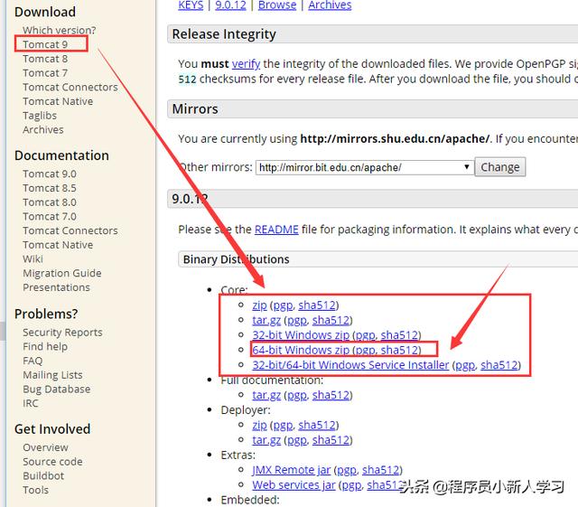Open the KEYS link at top

point(191,5)
